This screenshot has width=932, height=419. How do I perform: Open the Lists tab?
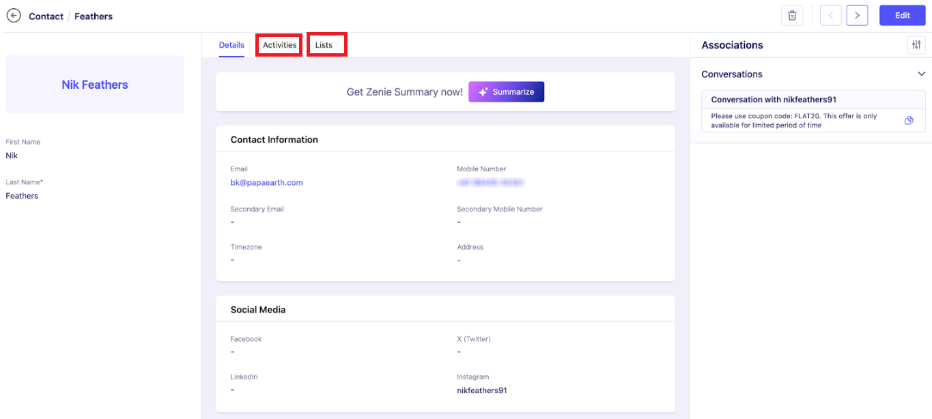pos(324,45)
